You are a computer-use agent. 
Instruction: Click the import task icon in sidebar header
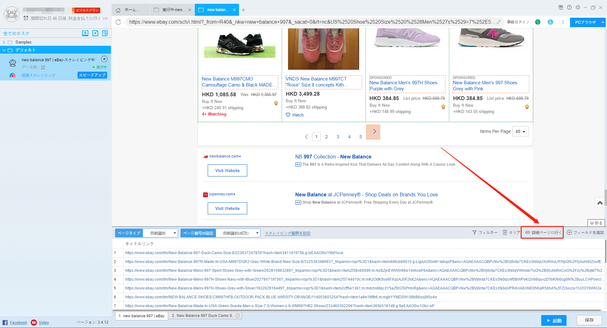(x=85, y=33)
